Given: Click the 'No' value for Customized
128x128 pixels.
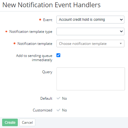Looking at the screenshot, I should (x=65, y=110).
